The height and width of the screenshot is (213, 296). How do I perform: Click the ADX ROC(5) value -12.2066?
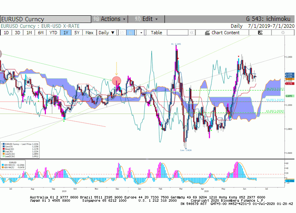click(21, 165)
